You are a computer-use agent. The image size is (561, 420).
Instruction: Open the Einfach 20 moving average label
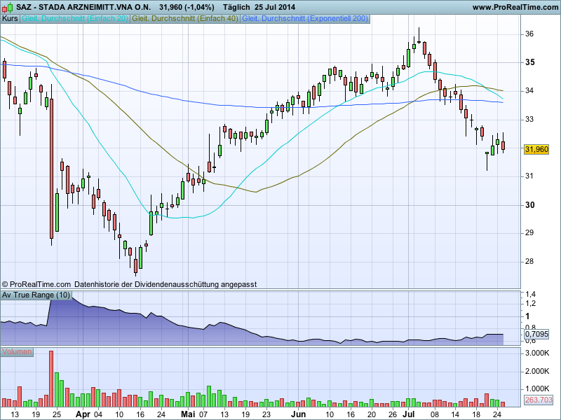tap(75, 19)
